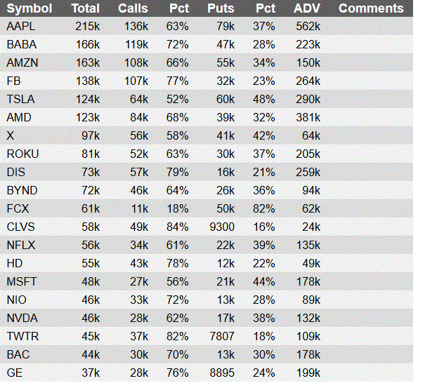Click the Symbol column header
Viewport: 432px width, 388px height.
click(30, 8)
